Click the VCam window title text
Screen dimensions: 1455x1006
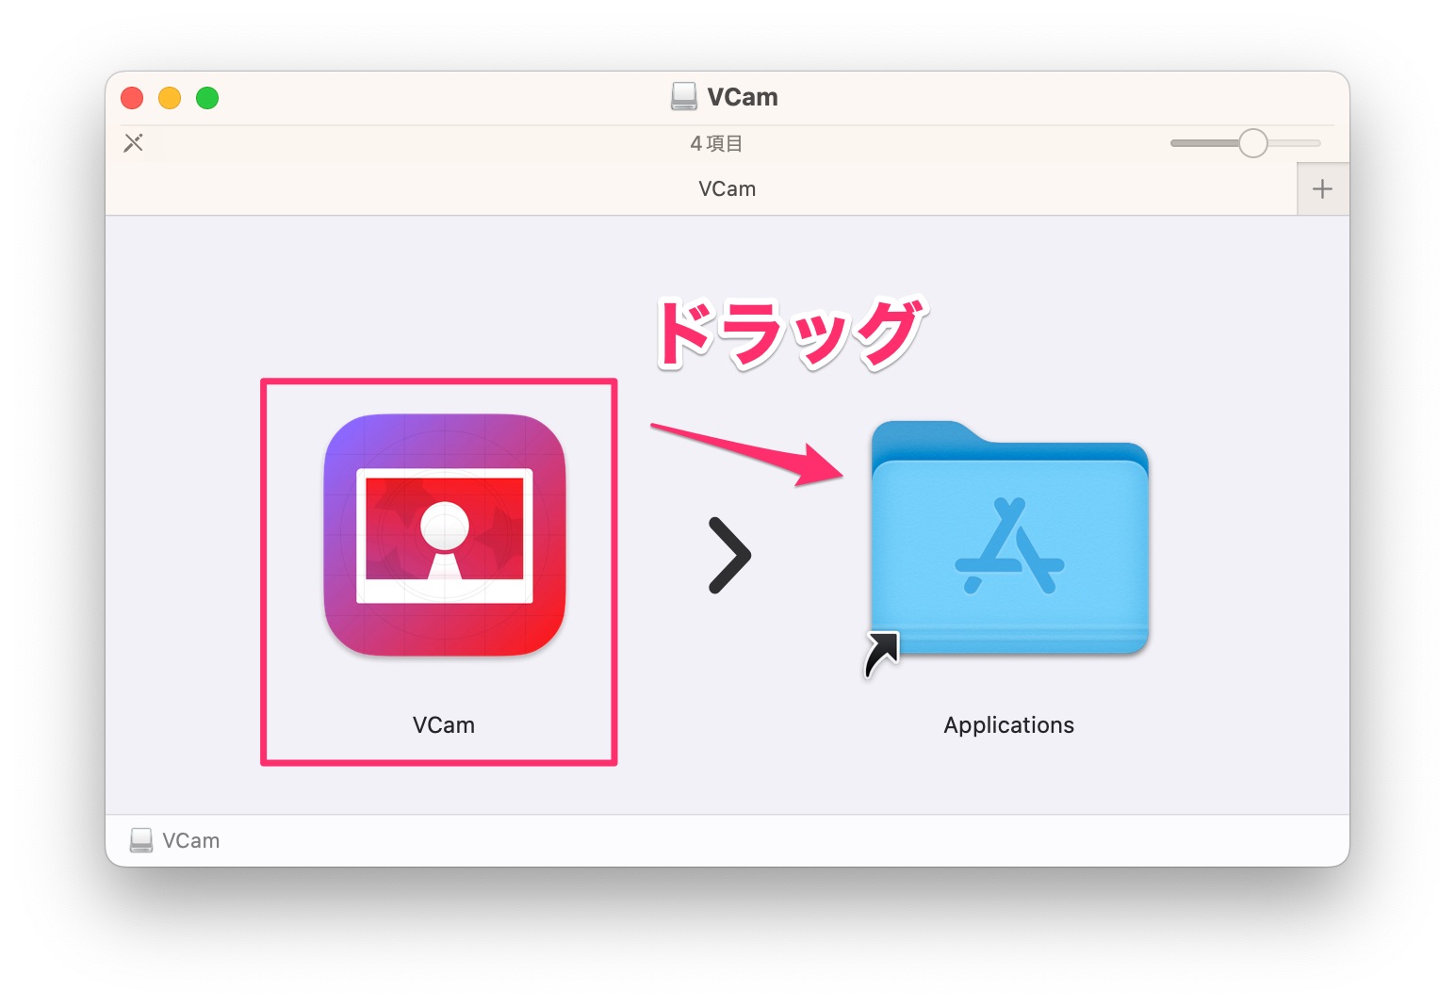tap(743, 97)
